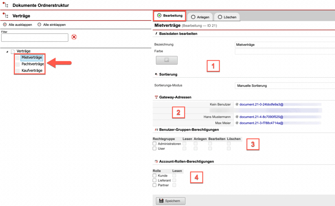The height and width of the screenshot is (206, 335).
Task: Open the Farbe color picker button
Action: 166,60
